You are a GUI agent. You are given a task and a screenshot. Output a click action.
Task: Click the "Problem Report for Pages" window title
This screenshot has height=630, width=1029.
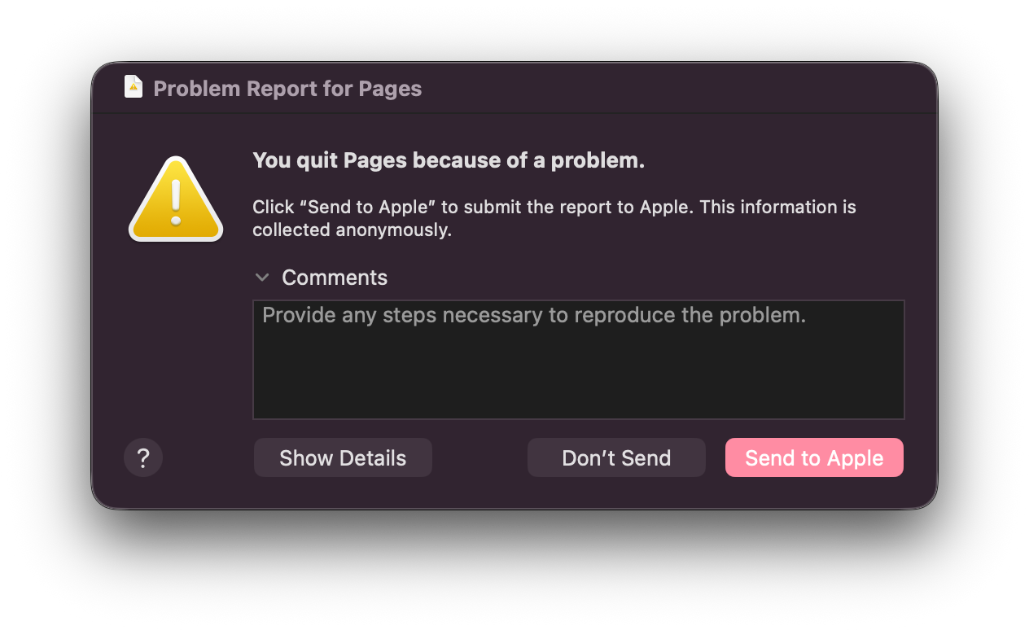pyautogui.click(x=287, y=88)
